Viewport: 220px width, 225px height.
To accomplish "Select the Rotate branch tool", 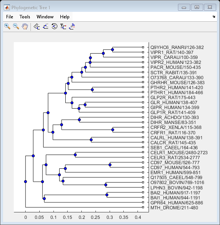I will 54,26.
